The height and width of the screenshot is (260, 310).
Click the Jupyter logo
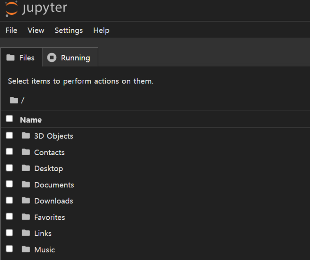click(36, 9)
